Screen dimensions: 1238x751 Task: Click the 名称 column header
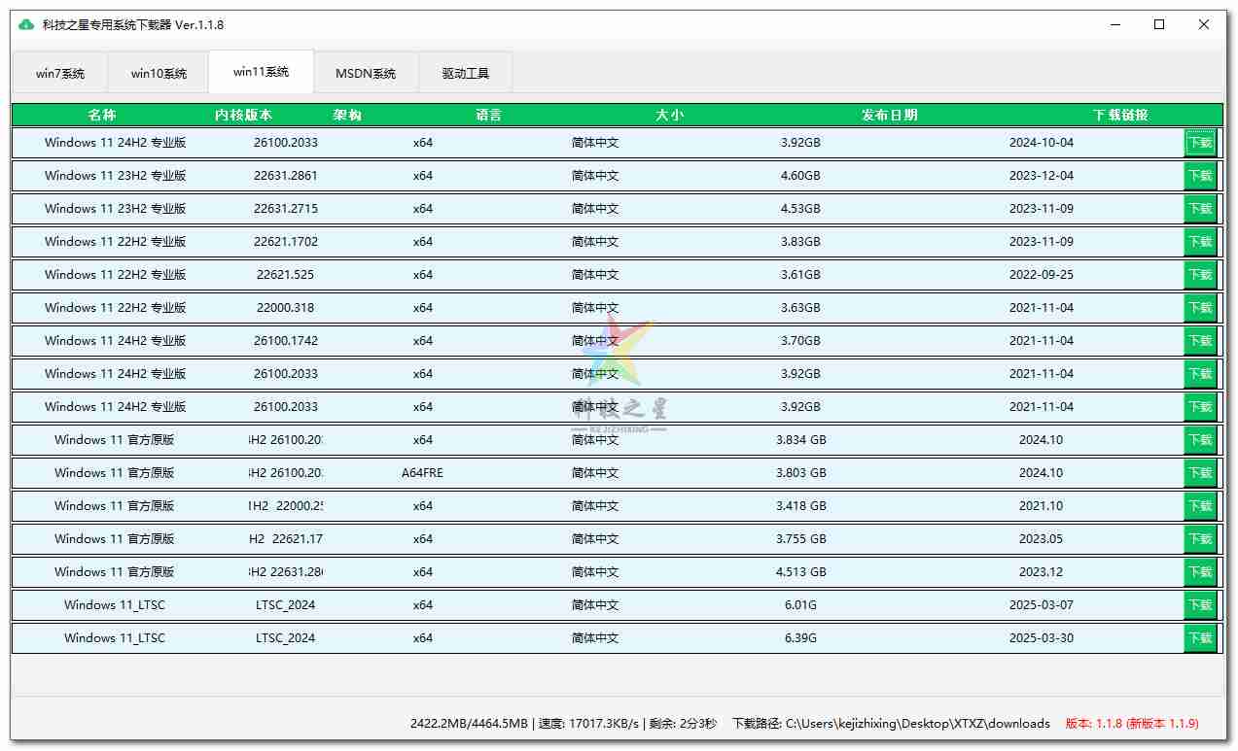pos(101,115)
